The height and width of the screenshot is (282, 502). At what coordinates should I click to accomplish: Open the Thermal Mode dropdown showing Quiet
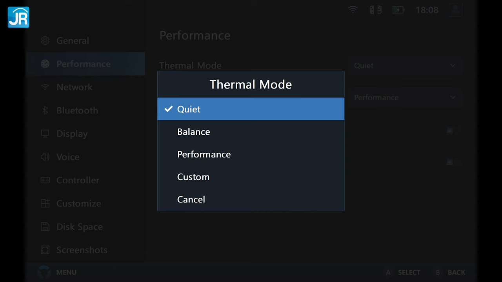(405, 66)
